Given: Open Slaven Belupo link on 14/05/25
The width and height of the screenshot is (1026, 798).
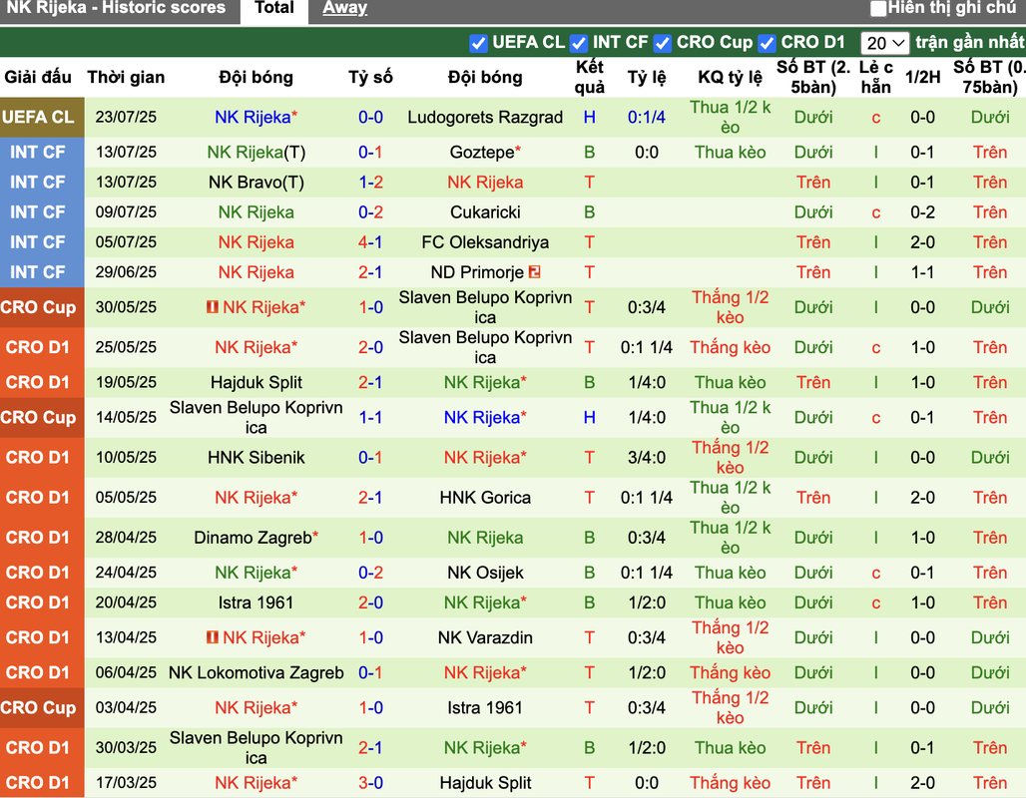Looking at the screenshot, I should coord(256,417).
